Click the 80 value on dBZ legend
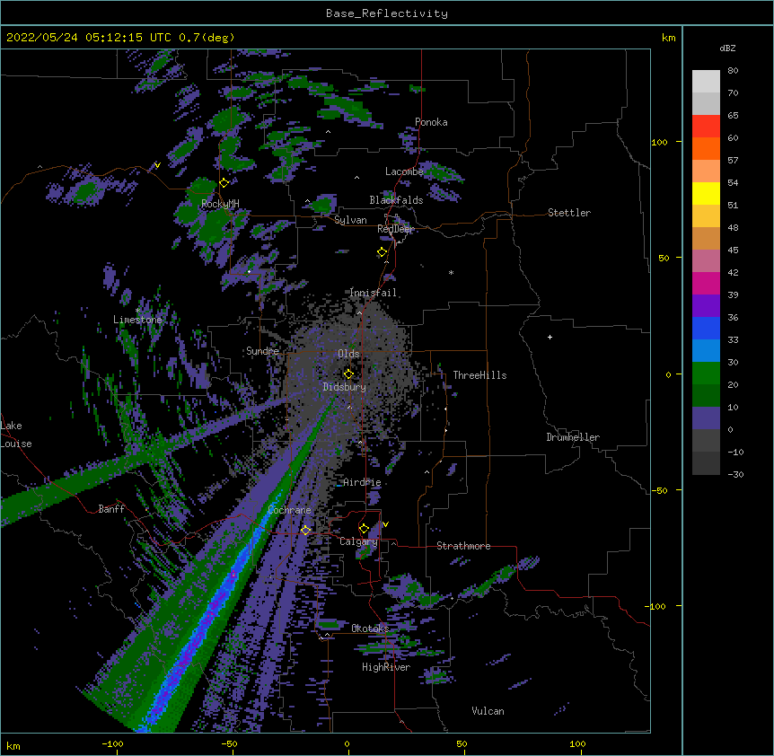Screen dimensions: 774x756 [x=733, y=71]
